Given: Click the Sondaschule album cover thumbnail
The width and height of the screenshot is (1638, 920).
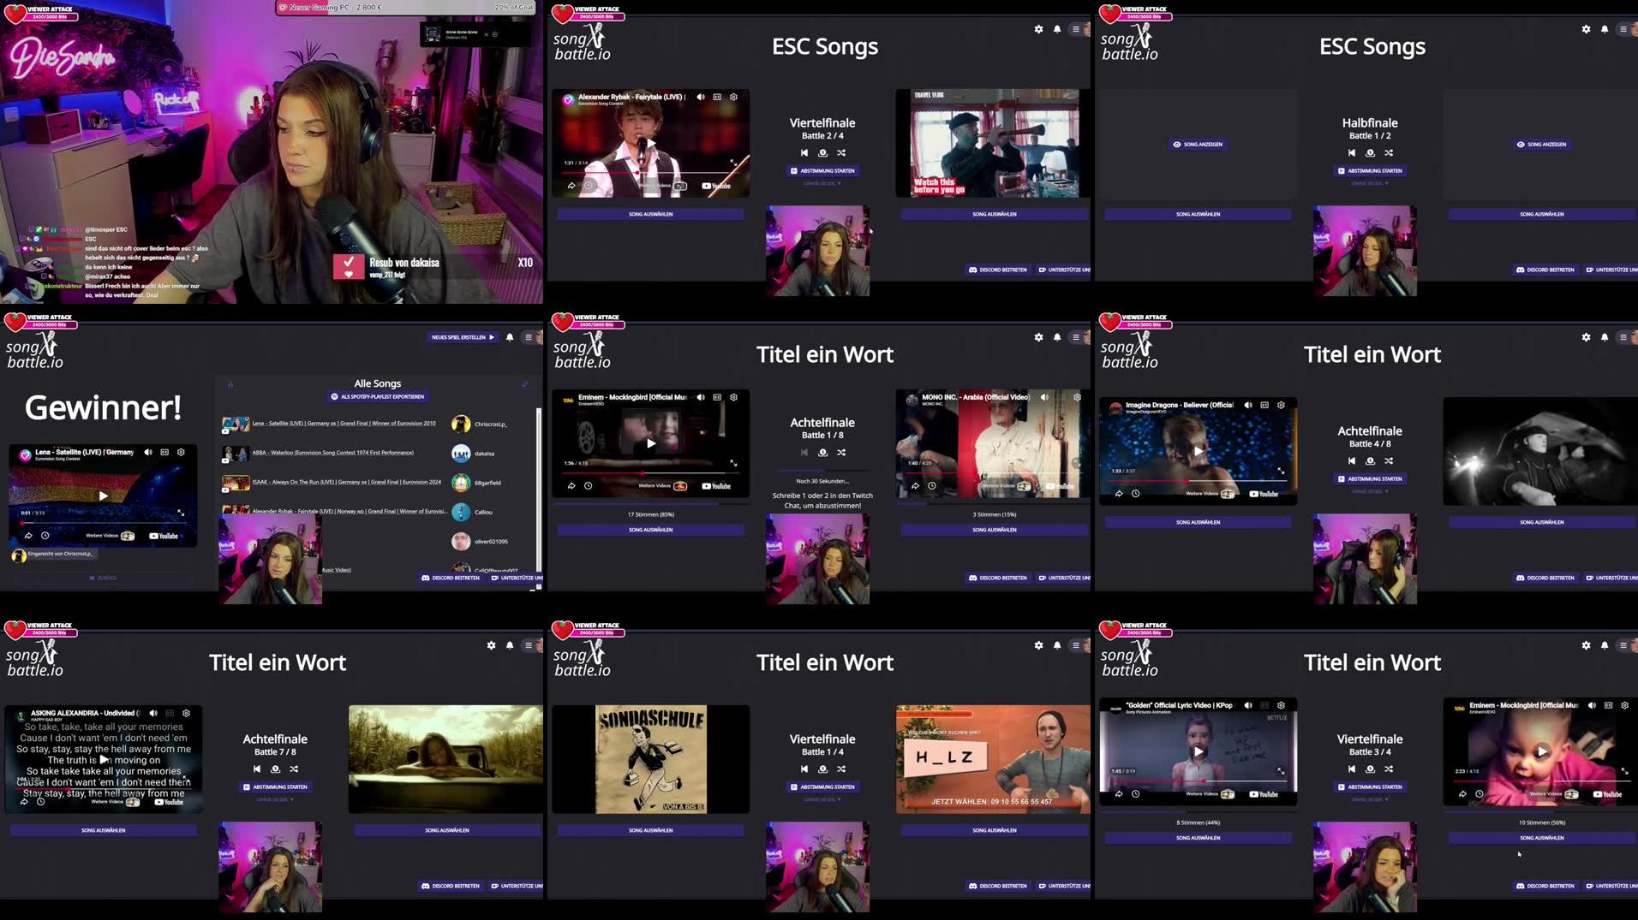Looking at the screenshot, I should [x=650, y=759].
